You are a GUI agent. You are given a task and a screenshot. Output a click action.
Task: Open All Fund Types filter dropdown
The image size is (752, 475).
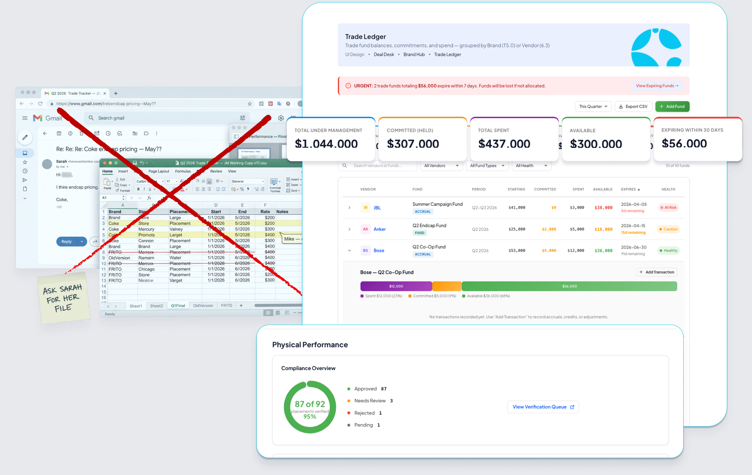click(487, 166)
